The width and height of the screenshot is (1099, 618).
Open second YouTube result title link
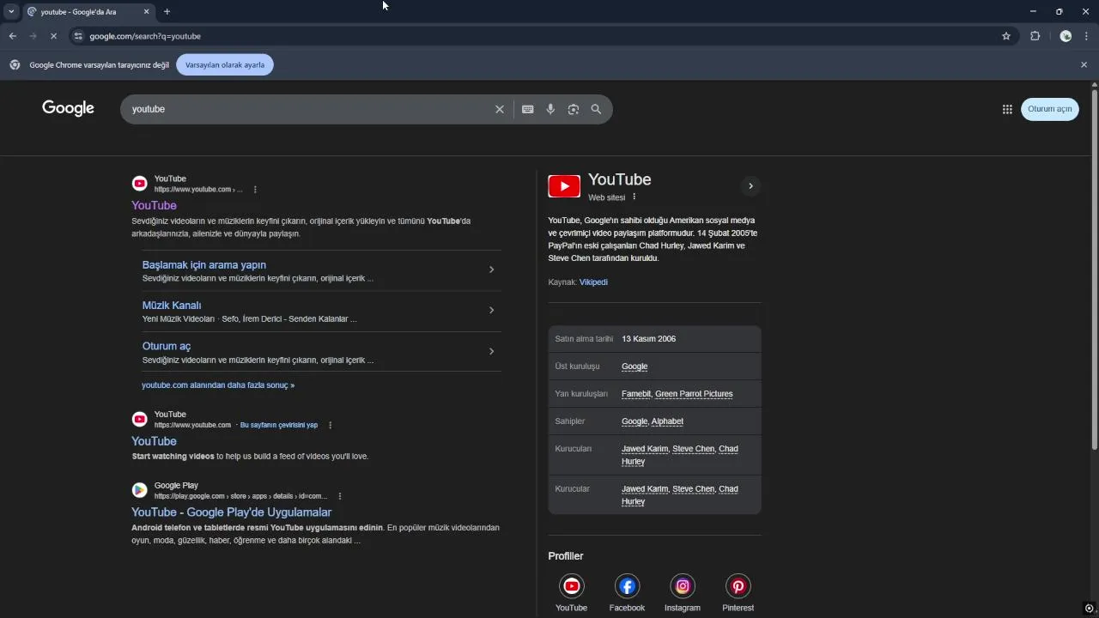coord(154,440)
